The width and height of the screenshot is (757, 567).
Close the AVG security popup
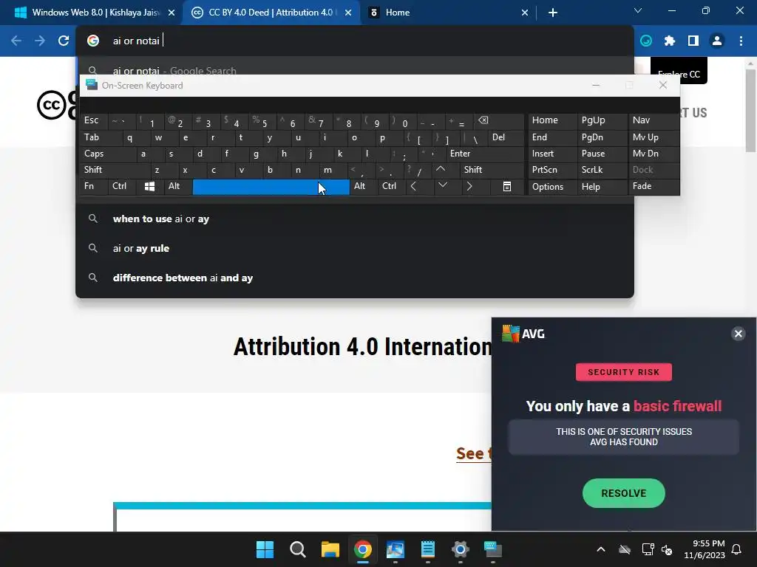[x=739, y=334]
